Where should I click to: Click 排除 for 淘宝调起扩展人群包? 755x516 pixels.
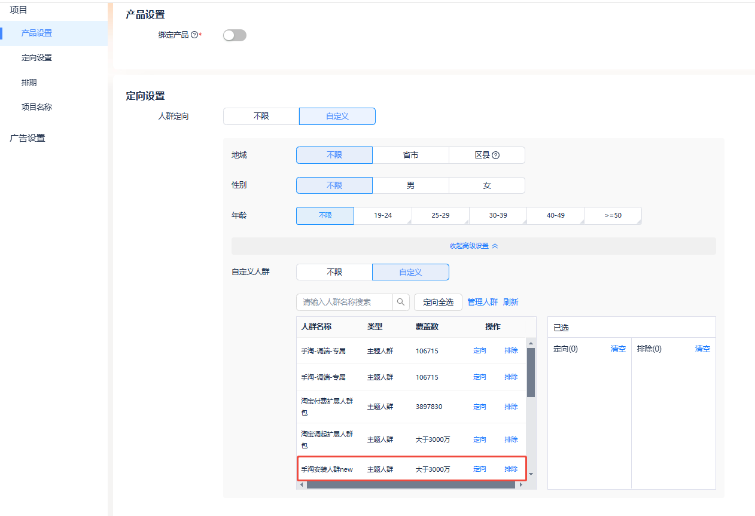pyautogui.click(x=511, y=439)
